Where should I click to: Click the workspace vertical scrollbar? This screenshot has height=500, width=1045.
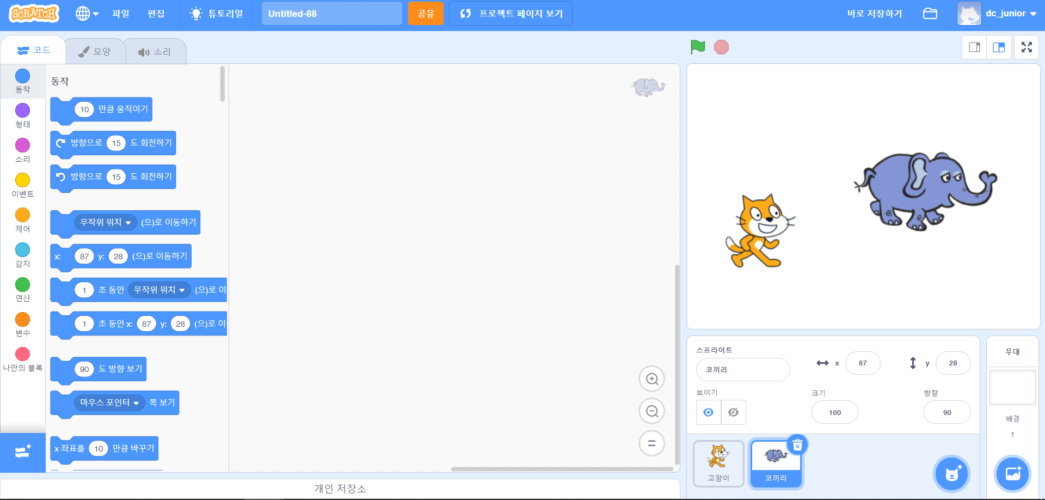tap(677, 365)
